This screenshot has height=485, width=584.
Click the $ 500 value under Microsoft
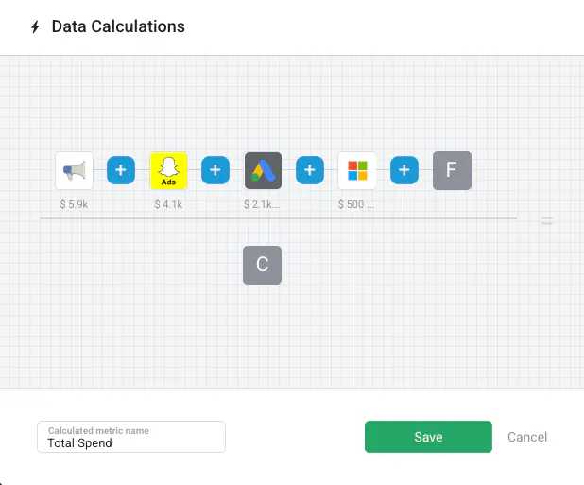tap(356, 203)
